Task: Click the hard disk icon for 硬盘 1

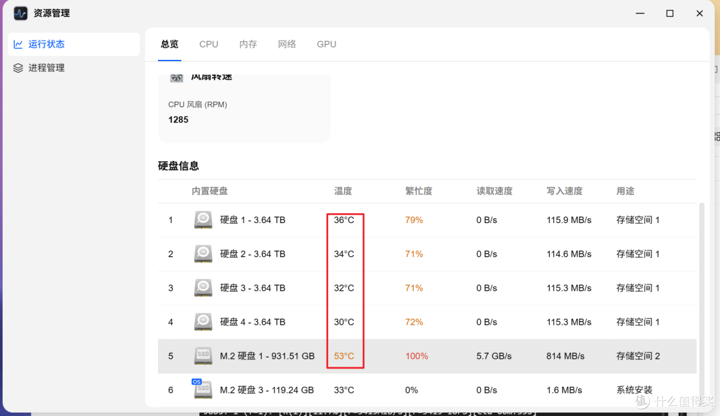Action: click(x=203, y=220)
